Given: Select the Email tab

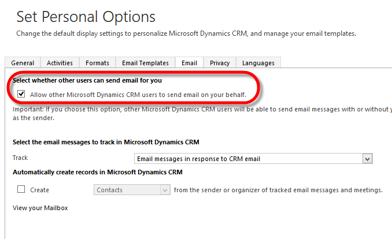Looking at the screenshot, I should click(x=189, y=63).
